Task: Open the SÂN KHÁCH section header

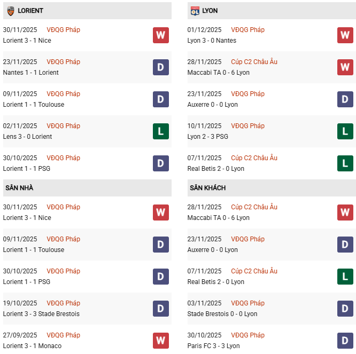Action: tap(207, 188)
